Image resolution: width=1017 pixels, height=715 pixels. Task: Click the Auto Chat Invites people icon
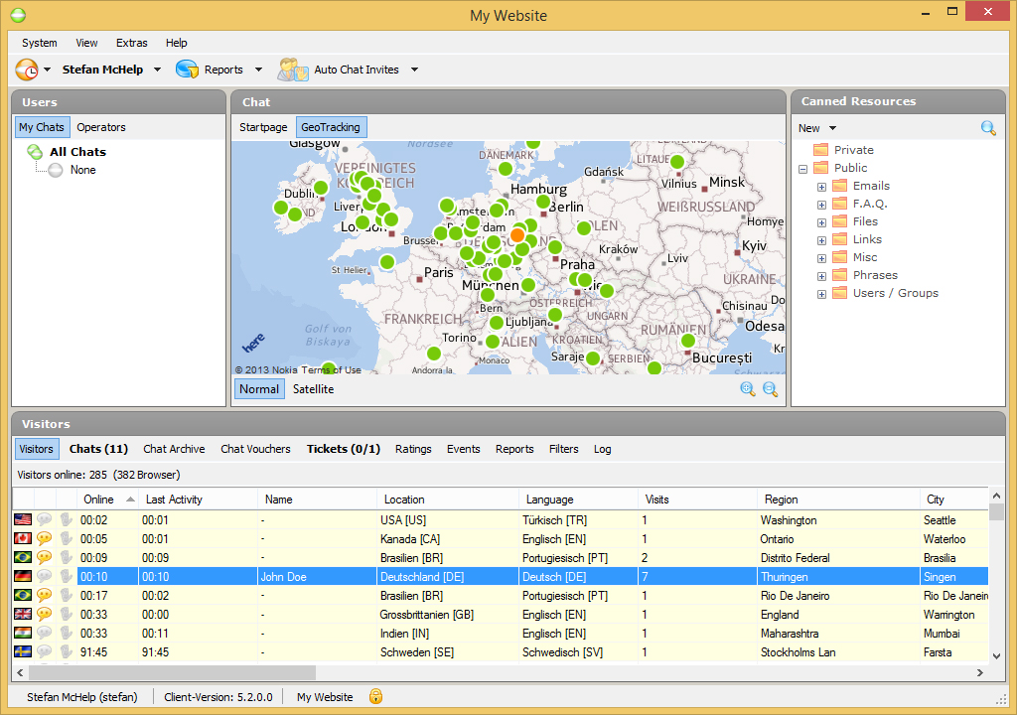pyautogui.click(x=292, y=70)
